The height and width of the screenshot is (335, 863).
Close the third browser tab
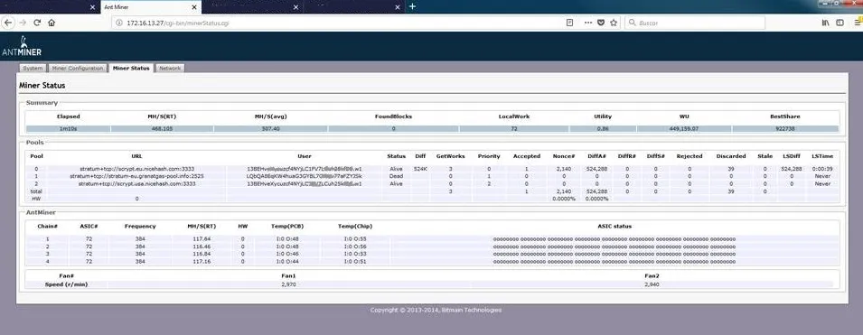point(295,7)
